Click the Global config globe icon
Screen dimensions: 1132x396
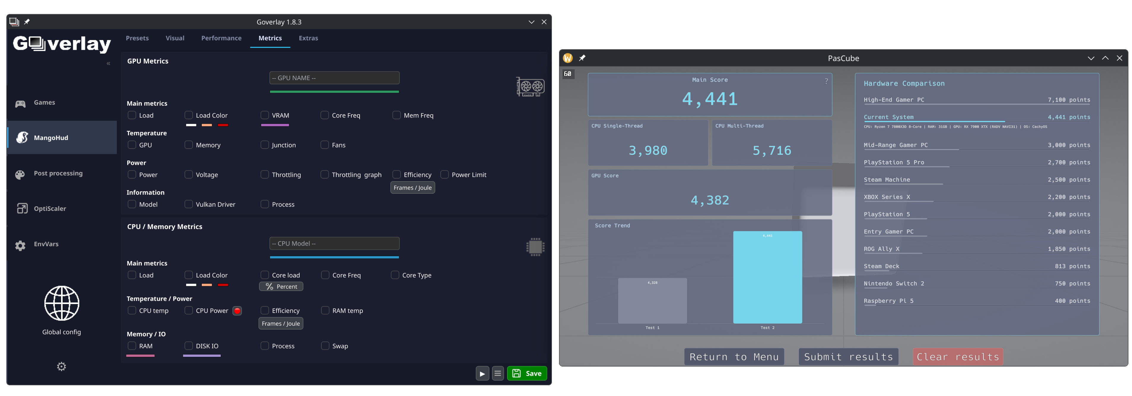(61, 303)
